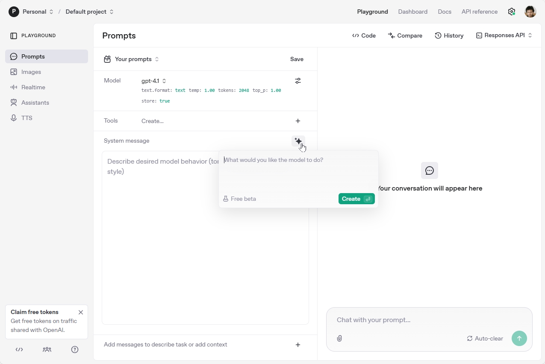This screenshot has height=364, width=545.
Task: Click the attach file paperclip icon
Action: 339,338
